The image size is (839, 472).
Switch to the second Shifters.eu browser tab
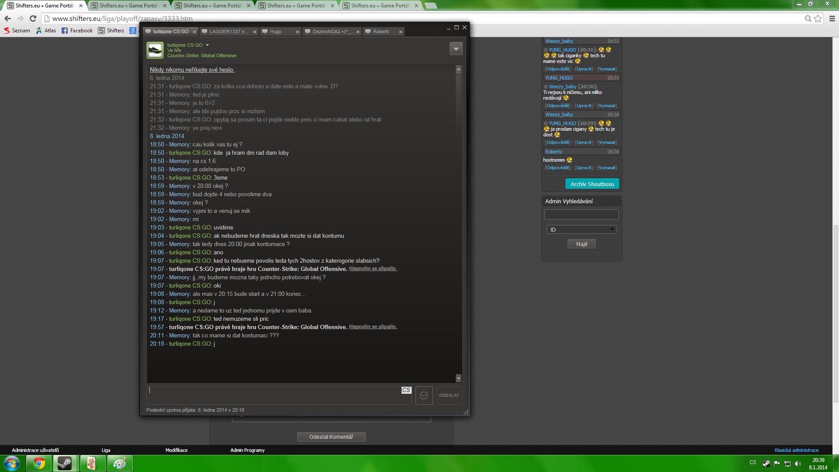[128, 6]
